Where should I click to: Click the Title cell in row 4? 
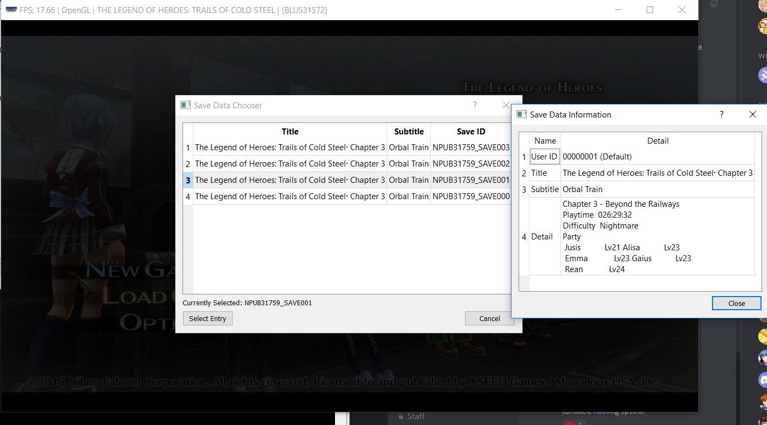(x=290, y=196)
